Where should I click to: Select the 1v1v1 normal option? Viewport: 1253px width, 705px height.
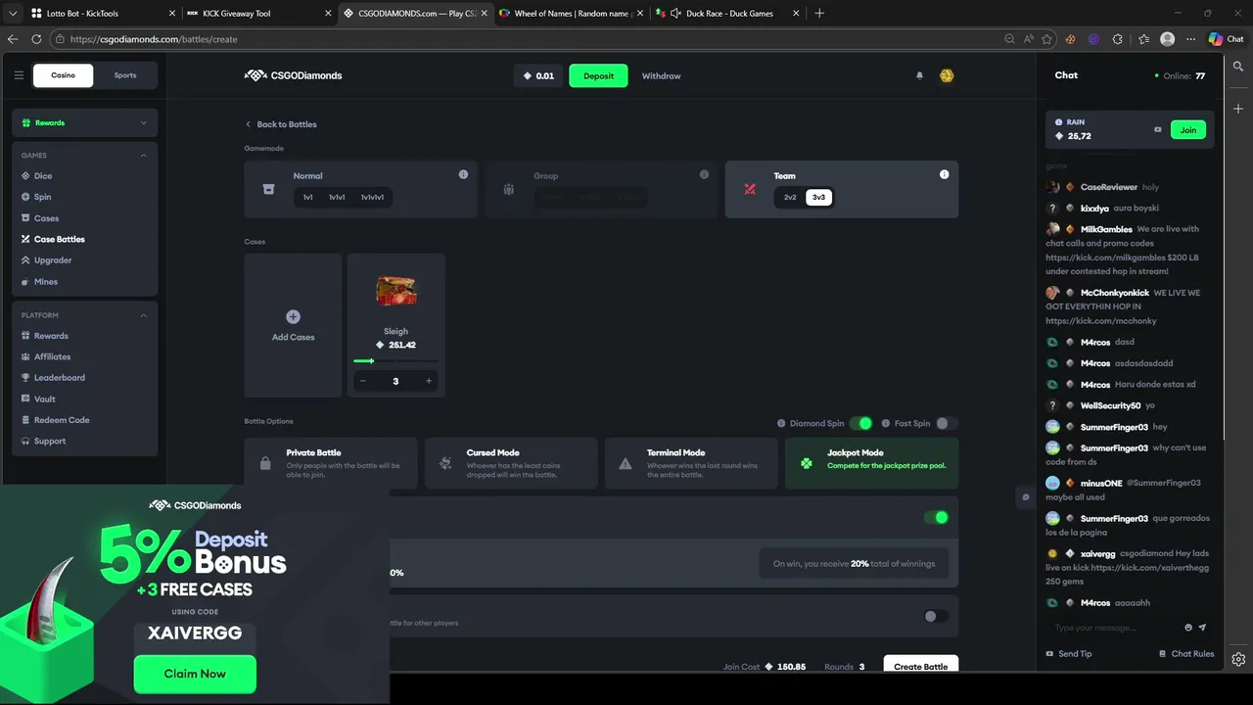coord(337,197)
